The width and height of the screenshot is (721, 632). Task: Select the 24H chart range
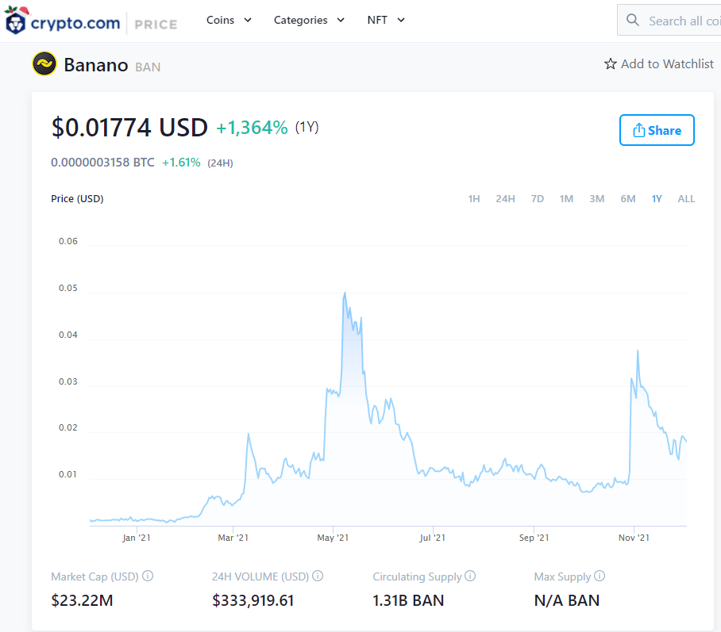pos(505,199)
